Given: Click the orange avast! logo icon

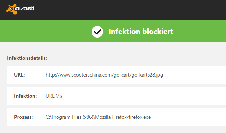Looking at the screenshot, I should click(x=11, y=9).
